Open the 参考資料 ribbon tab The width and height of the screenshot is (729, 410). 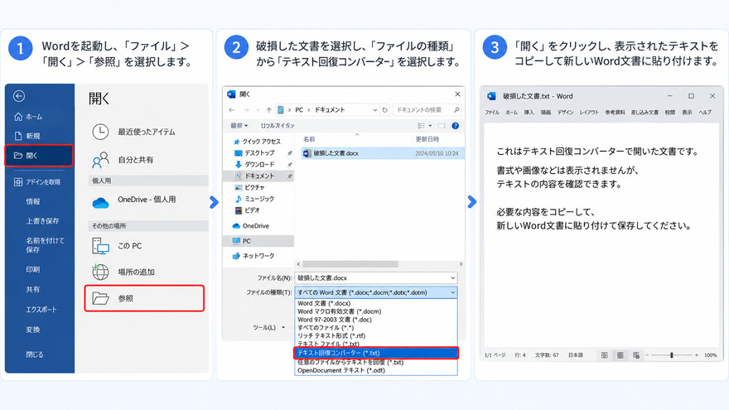pyautogui.click(x=615, y=113)
